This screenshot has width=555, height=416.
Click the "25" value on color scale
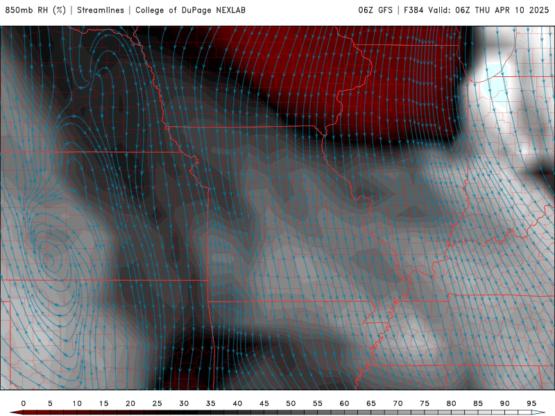click(157, 404)
